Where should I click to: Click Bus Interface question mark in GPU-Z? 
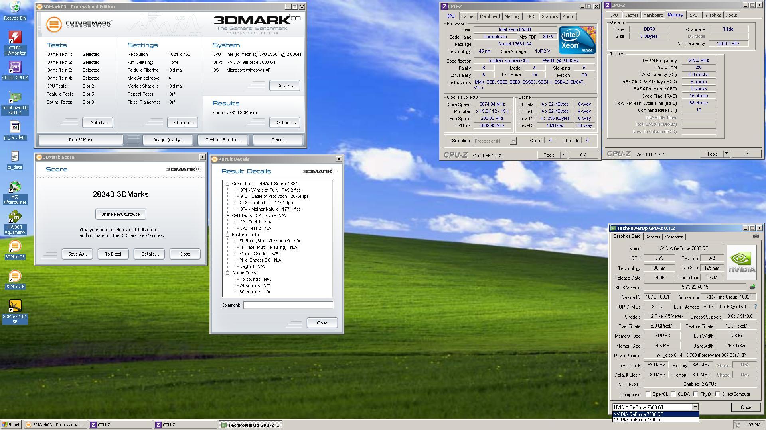[755, 307]
